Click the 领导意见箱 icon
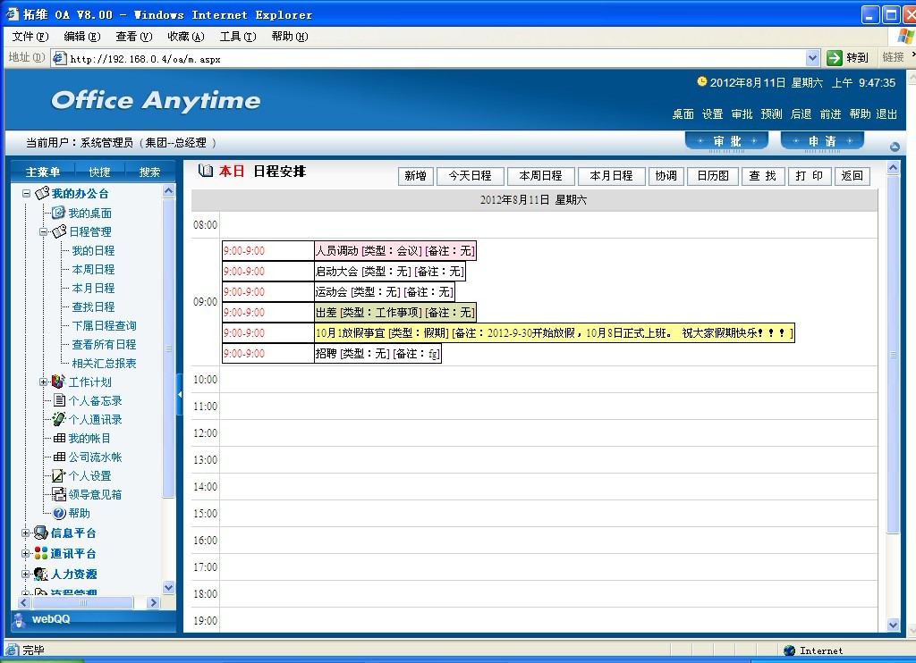 59,494
